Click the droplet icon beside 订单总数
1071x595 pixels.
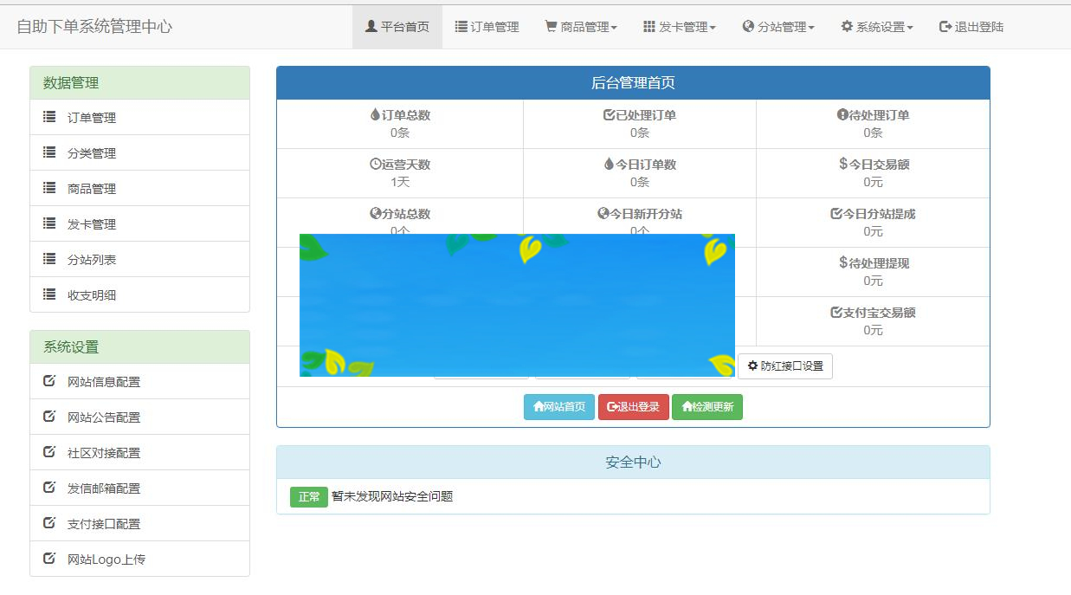click(373, 113)
